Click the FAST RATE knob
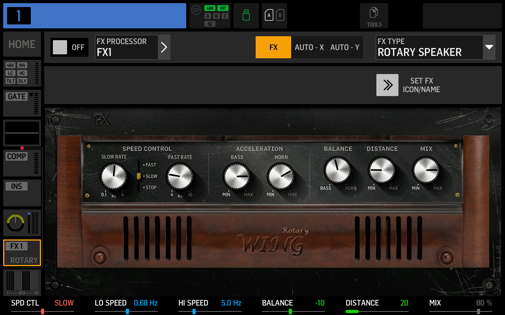The height and width of the screenshot is (315, 505). coord(180,176)
